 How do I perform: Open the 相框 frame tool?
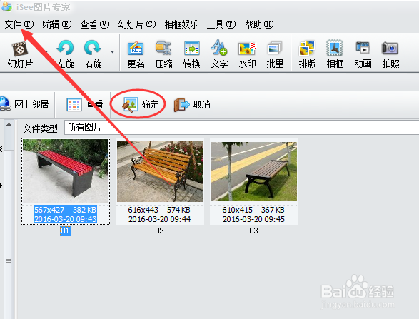pyautogui.click(x=335, y=55)
